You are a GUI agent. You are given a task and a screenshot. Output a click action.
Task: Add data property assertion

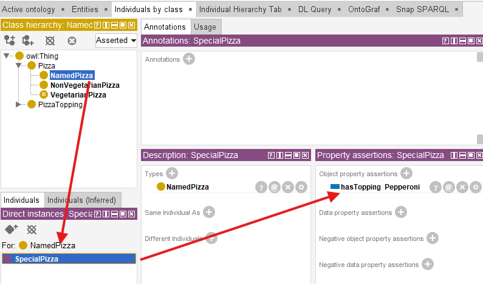tap(401, 212)
